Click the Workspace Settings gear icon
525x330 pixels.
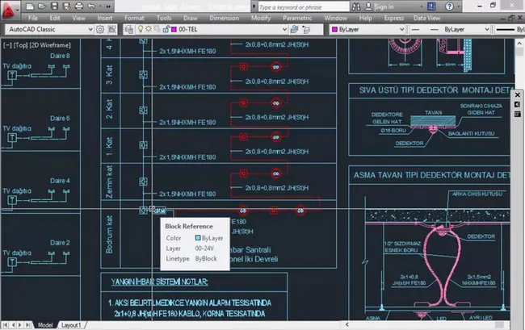pos(100,29)
